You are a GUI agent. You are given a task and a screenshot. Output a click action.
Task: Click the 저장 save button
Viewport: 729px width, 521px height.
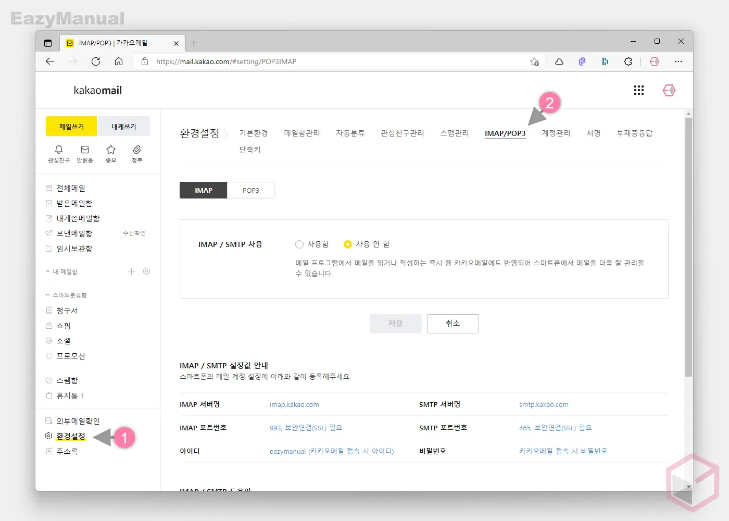pyautogui.click(x=396, y=324)
